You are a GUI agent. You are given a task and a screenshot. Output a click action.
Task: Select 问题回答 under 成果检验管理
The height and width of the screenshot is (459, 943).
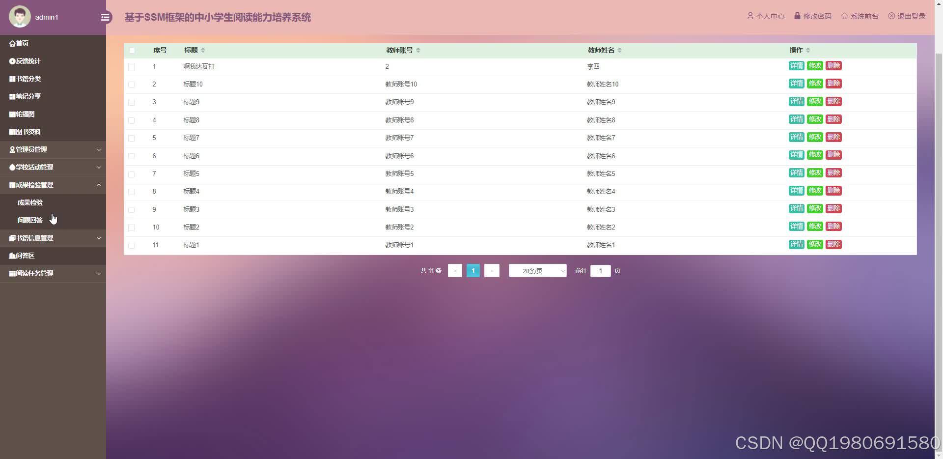(x=30, y=220)
